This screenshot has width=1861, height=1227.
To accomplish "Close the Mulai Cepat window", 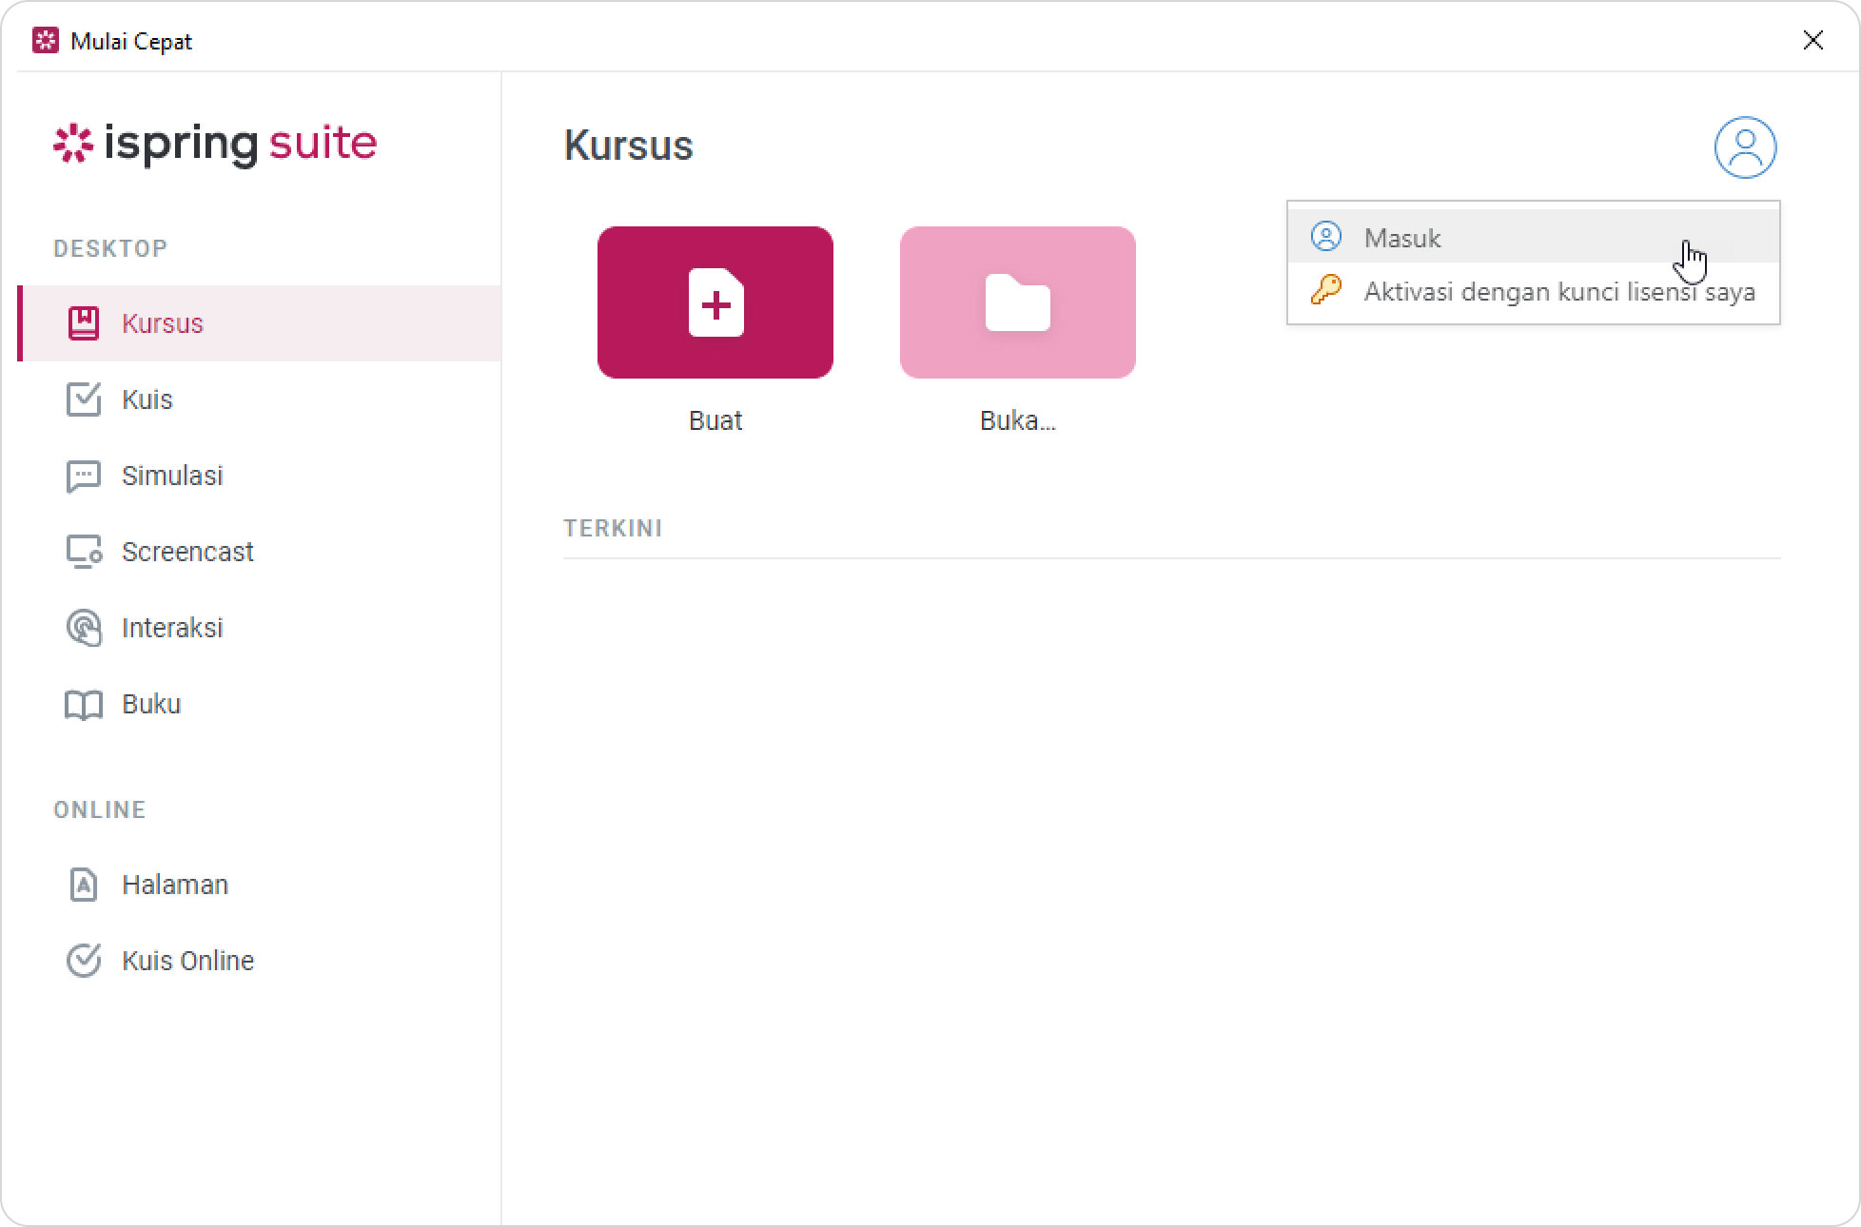I will [x=1813, y=40].
